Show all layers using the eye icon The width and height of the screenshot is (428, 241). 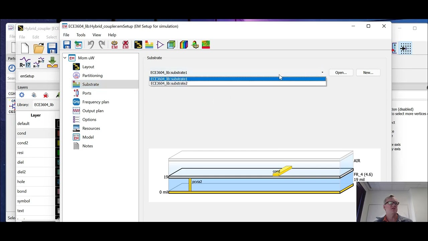[34, 95]
